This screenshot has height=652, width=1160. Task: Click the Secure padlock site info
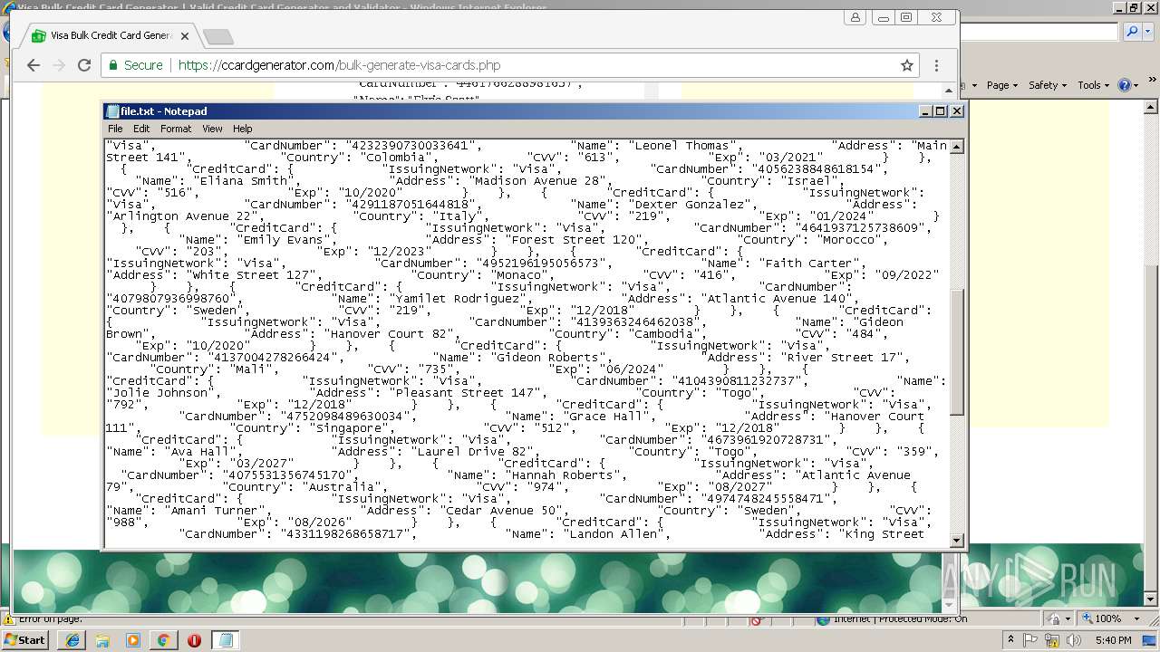pos(135,65)
